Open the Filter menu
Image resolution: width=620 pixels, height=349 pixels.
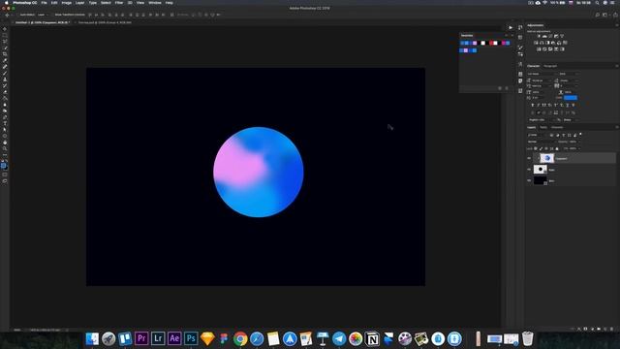[119, 3]
